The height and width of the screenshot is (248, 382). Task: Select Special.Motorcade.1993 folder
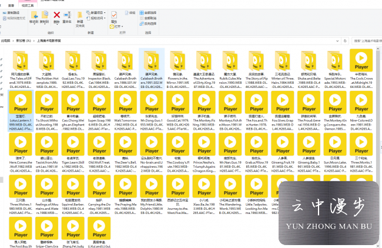pyautogui.click(x=335, y=69)
